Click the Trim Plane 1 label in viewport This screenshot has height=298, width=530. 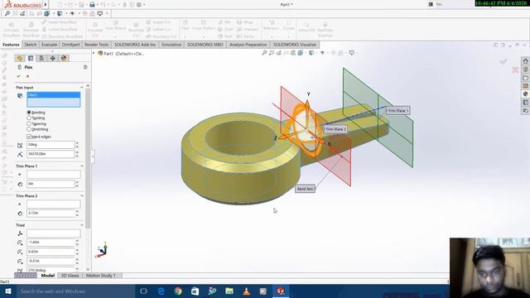[x=397, y=111]
